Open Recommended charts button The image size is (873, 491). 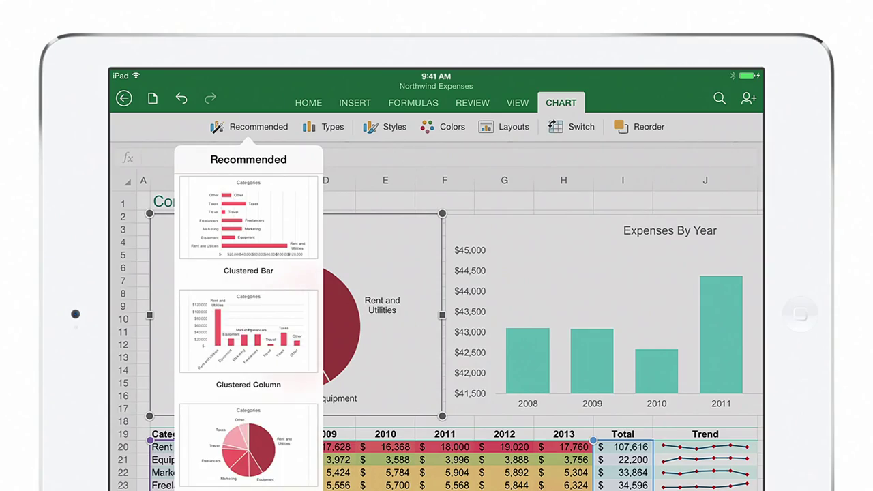click(x=249, y=127)
